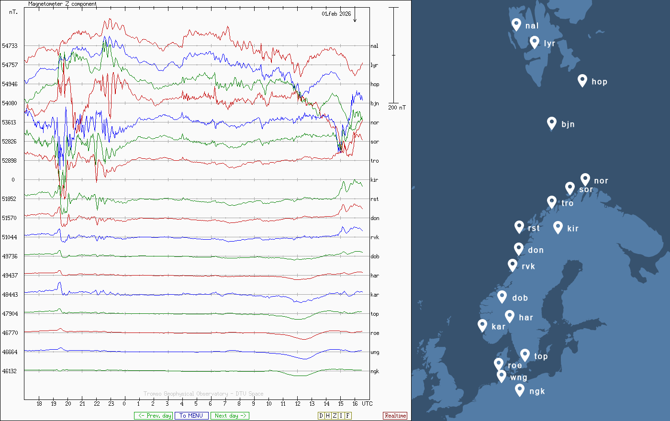Click the '200 nT' scale label

pos(397,107)
